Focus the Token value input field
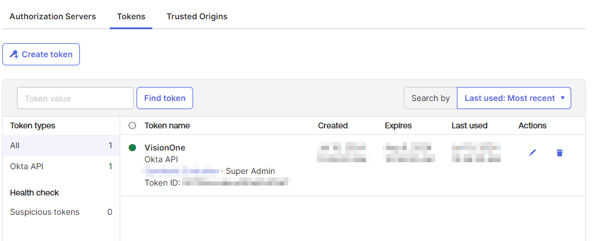Screen dimensions: 594x241 [x=75, y=98]
